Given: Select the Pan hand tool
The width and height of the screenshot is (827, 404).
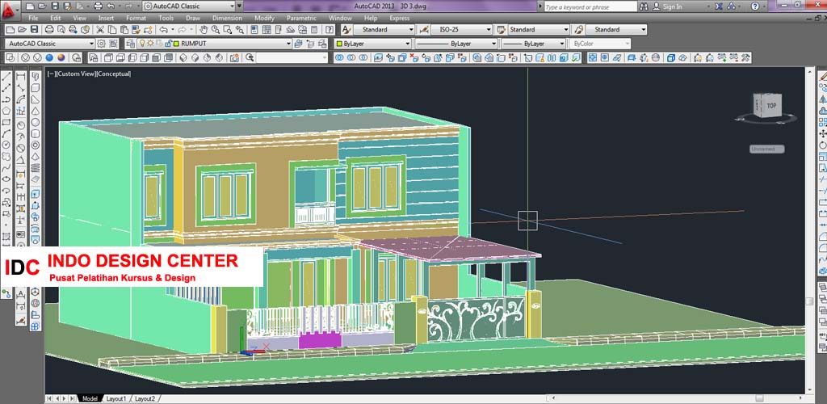Looking at the screenshot, I should pos(204,30).
